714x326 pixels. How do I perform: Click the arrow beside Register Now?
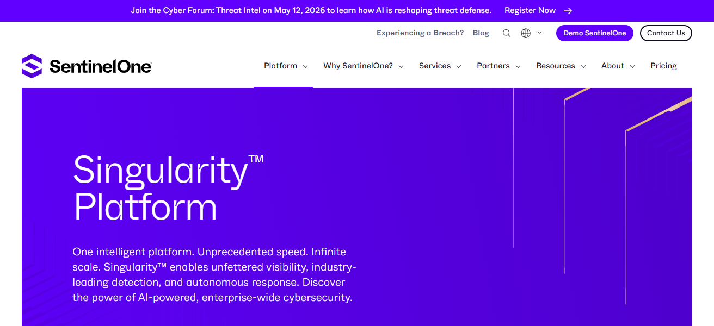568,11
